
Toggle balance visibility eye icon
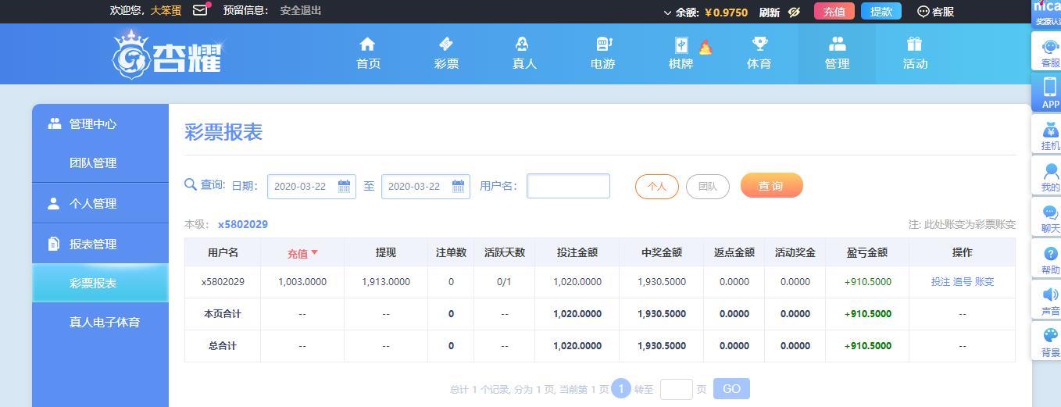click(x=795, y=12)
